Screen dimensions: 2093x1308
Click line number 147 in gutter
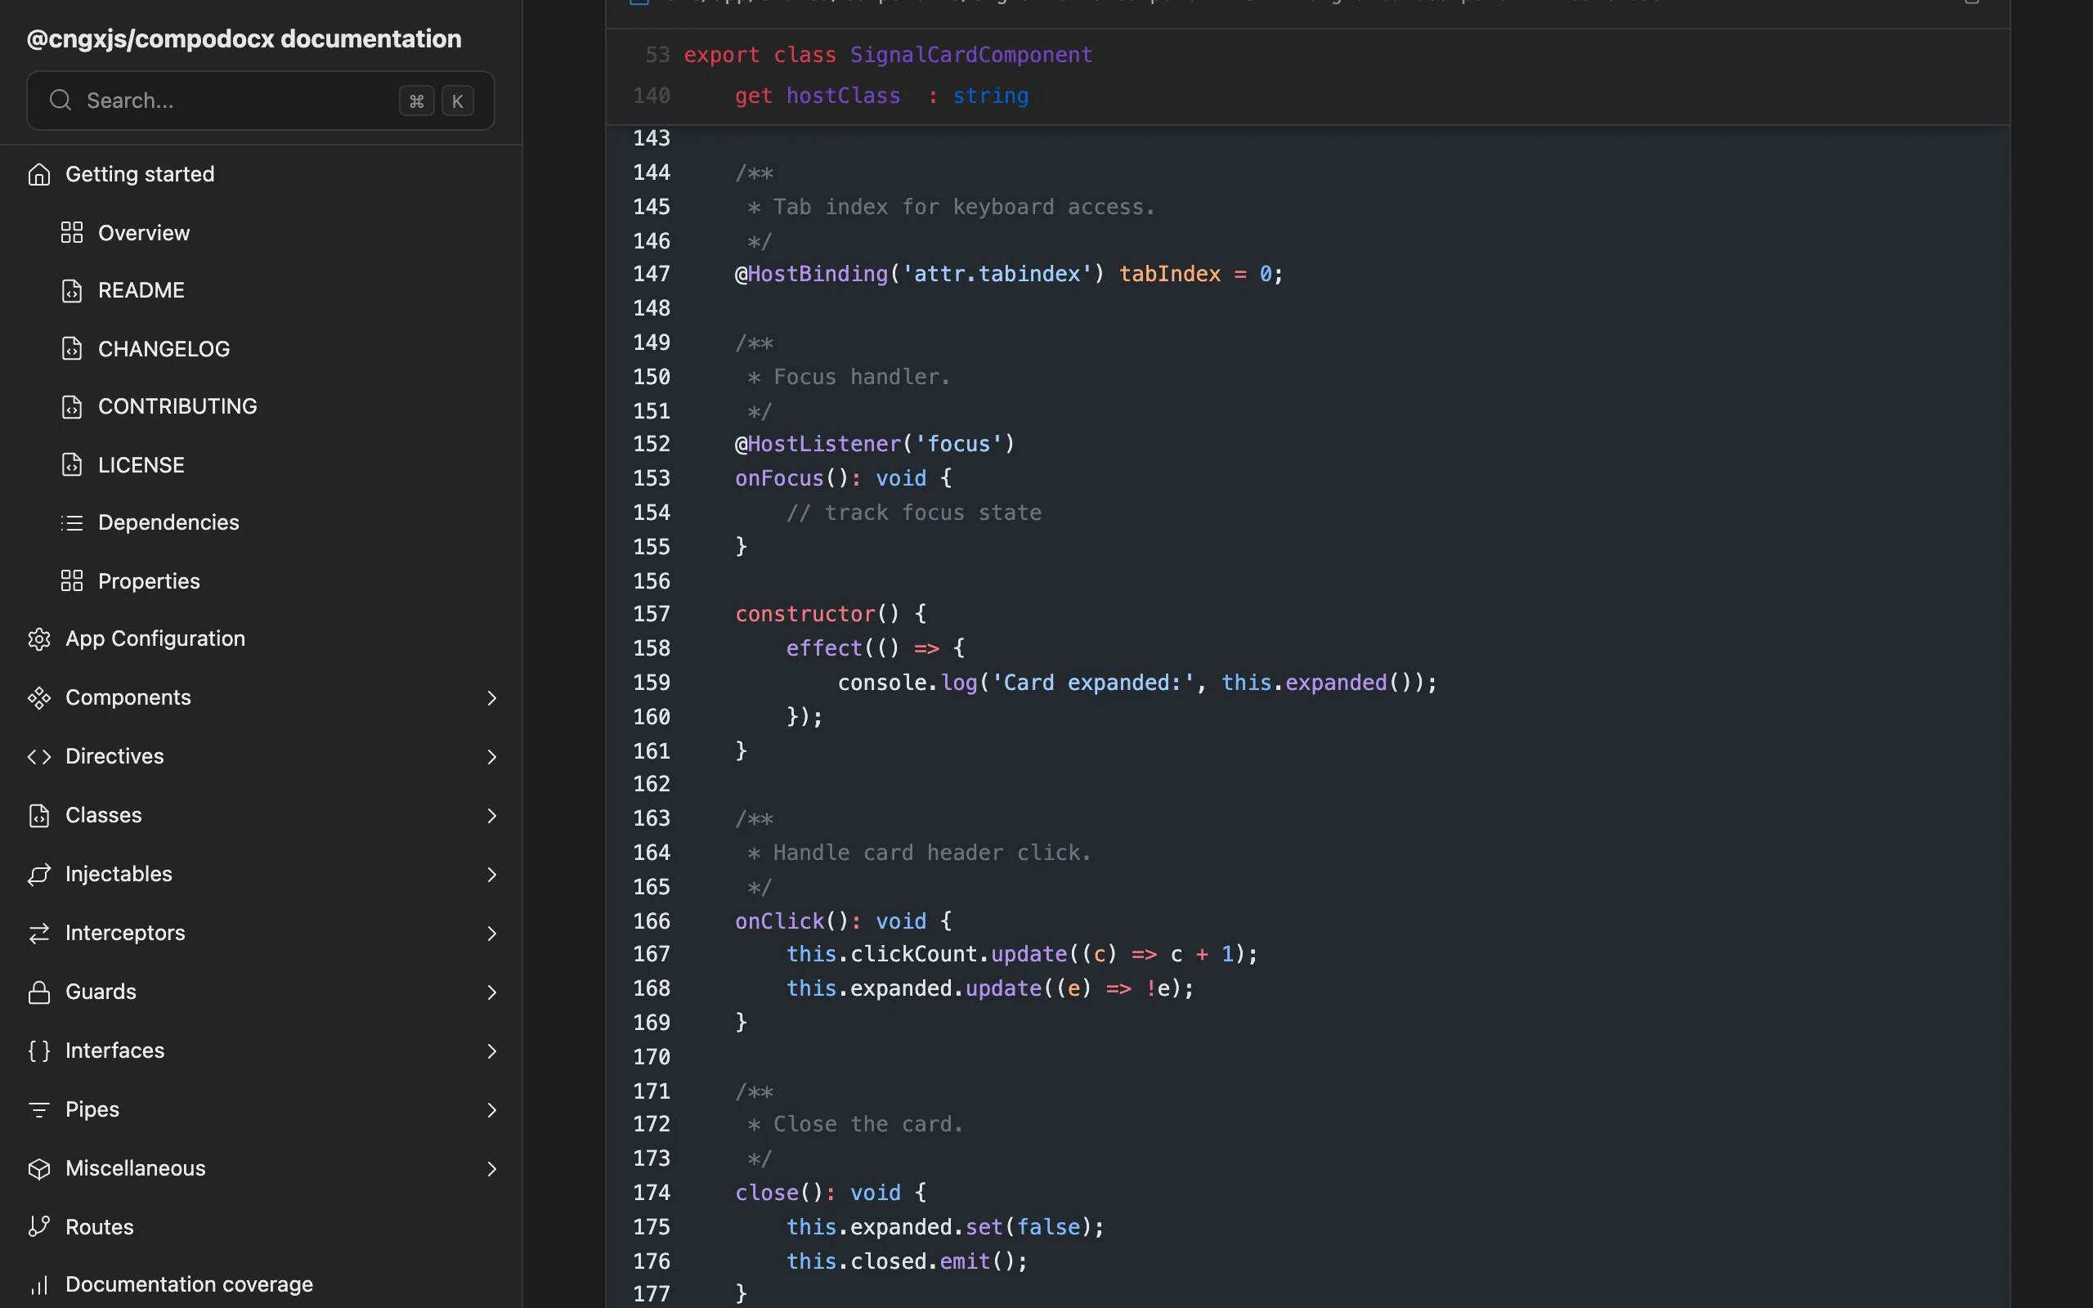(652, 274)
